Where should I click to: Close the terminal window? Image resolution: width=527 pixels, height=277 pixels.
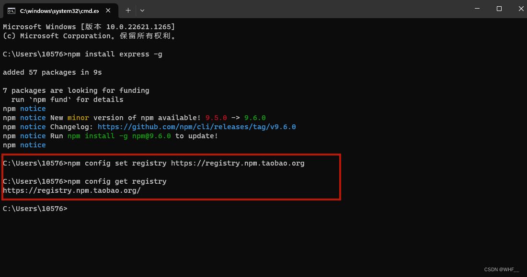click(521, 9)
